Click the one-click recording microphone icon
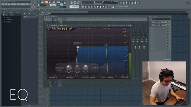Image resolution: width=191 pixels, height=107 pixels. click(127, 2)
